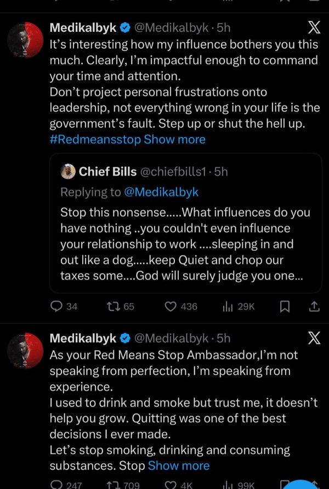Screen dimensions: 329x489
Task: View analytics for the 29K views tweet
Action: click(x=228, y=307)
